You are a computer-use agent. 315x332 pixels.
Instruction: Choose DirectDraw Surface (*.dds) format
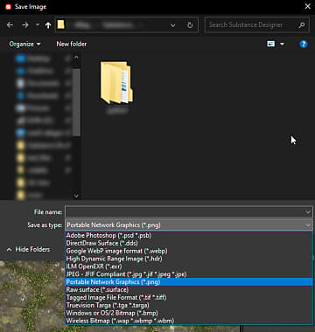[x=189, y=243]
